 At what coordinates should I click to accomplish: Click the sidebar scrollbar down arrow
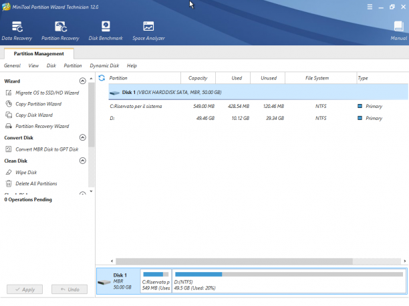[91, 191]
